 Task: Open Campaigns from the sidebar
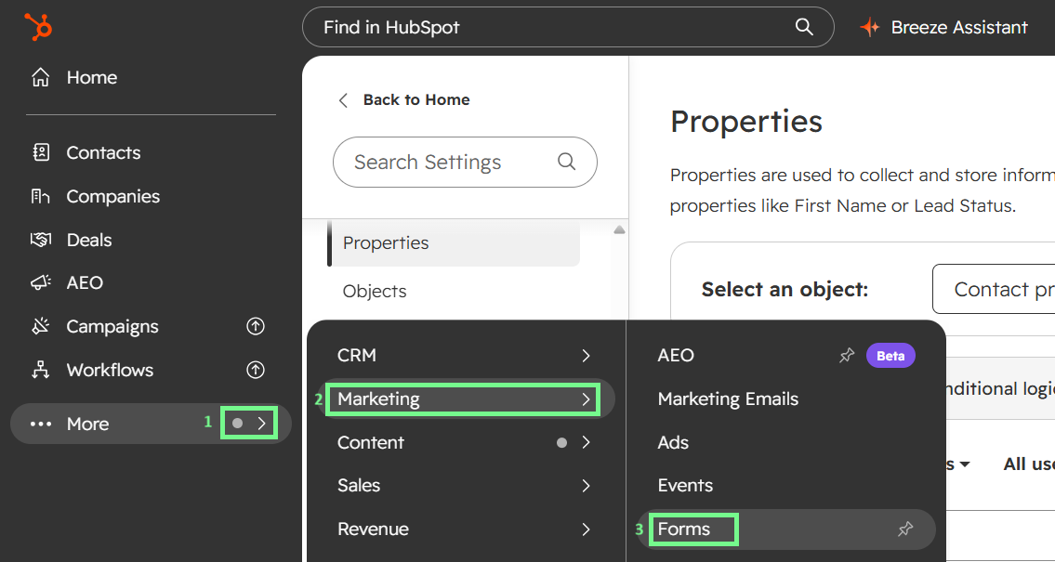click(112, 326)
